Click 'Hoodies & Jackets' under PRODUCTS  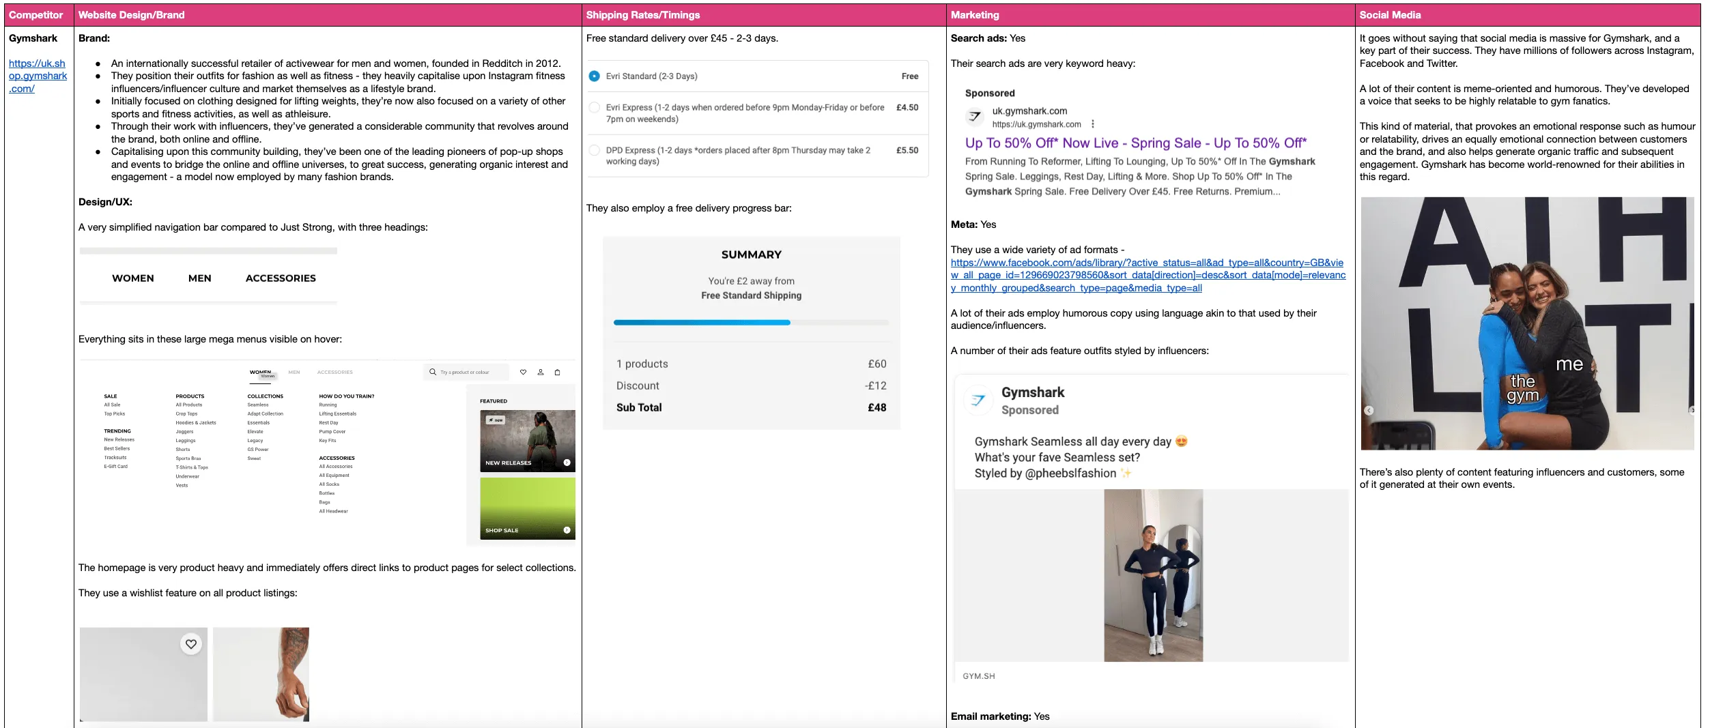pos(196,422)
